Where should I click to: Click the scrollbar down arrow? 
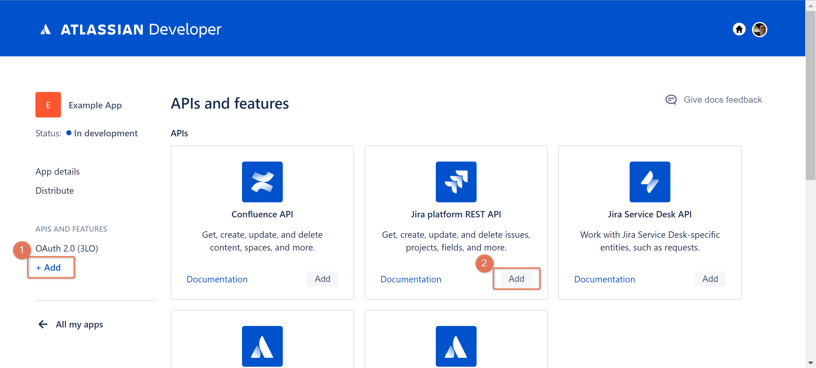(x=810, y=363)
